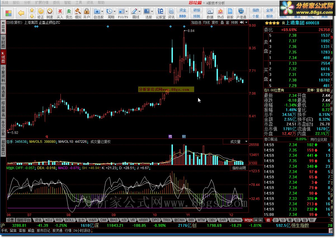Screen dimensions: 336x238
Task: Go back with the yellow left arrow
Action: [21, 13]
